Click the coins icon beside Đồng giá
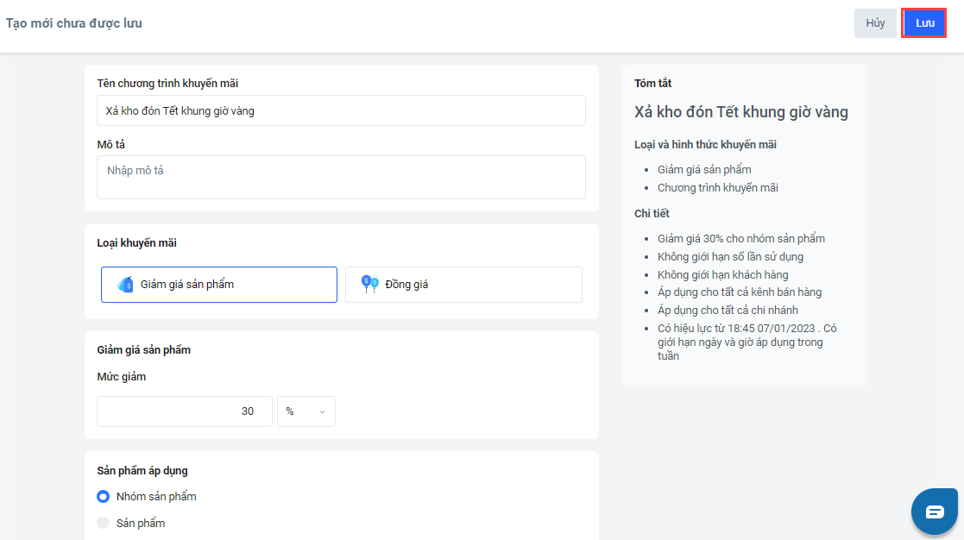The width and height of the screenshot is (964, 540). click(x=370, y=285)
